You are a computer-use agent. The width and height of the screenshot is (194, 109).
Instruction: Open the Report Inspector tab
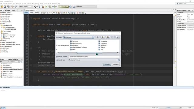pos(13,59)
